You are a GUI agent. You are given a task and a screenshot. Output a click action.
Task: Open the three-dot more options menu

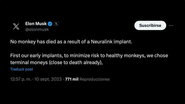click(171, 25)
